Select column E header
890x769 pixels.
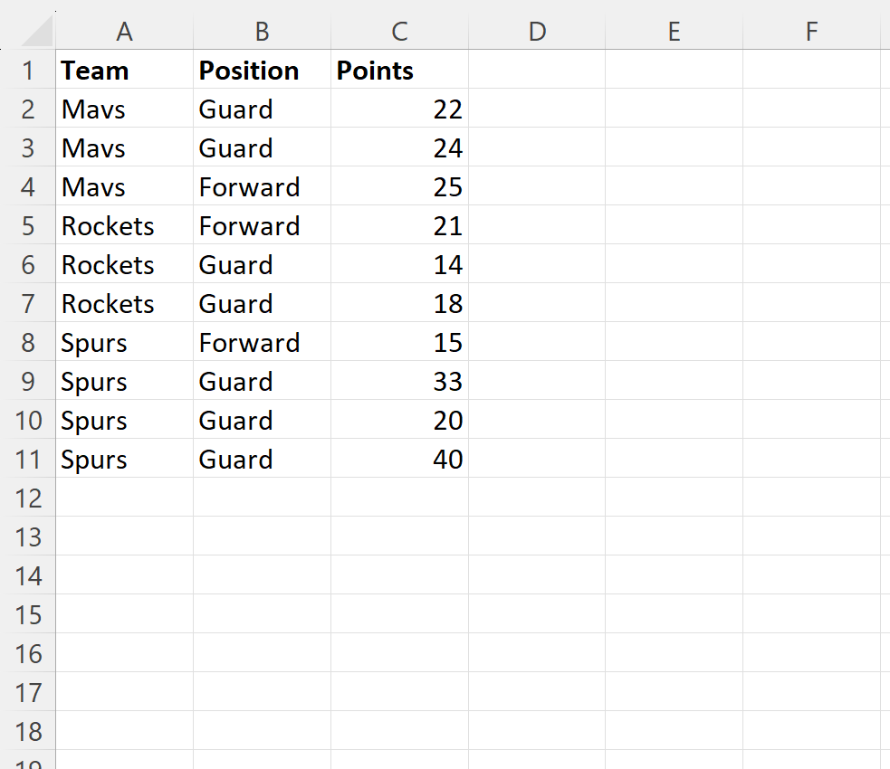tap(675, 31)
